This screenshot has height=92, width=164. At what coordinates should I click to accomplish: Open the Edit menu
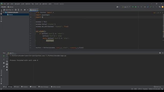(8, 4)
